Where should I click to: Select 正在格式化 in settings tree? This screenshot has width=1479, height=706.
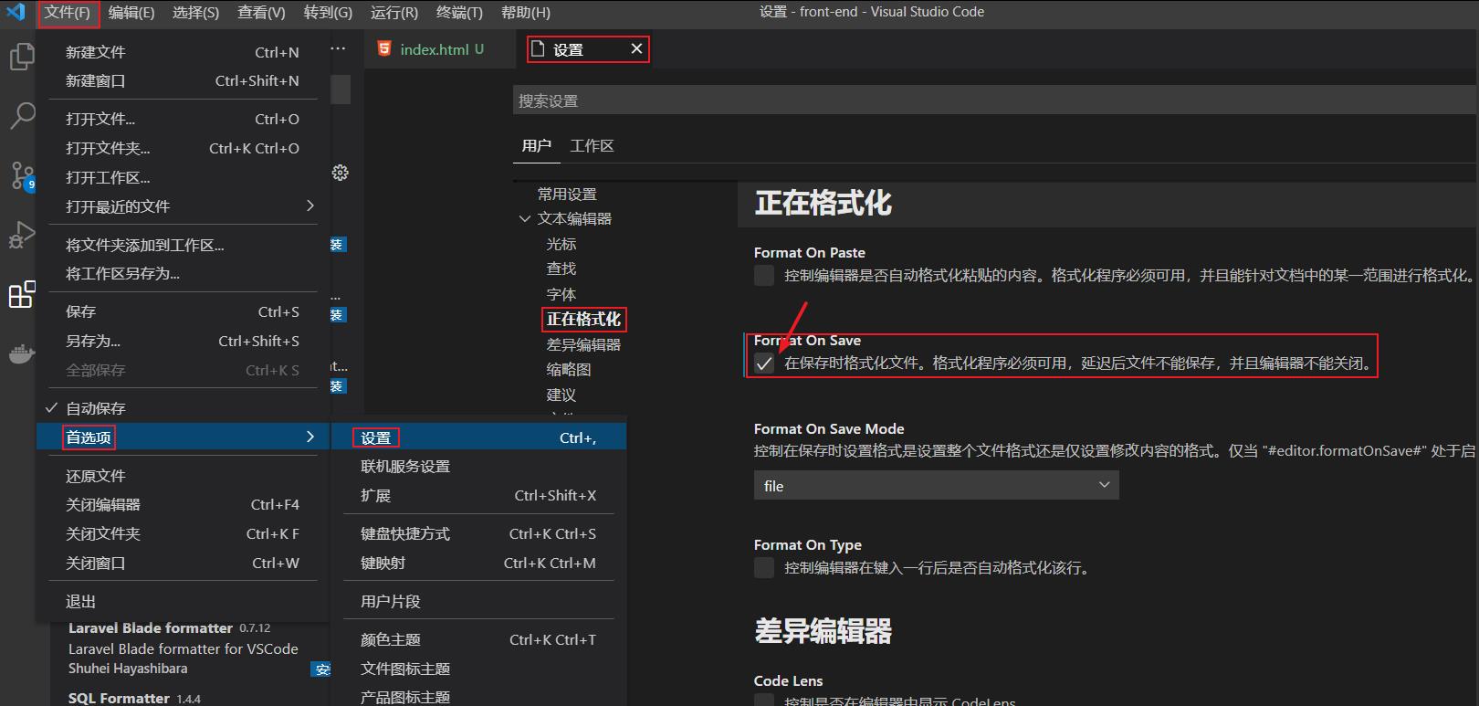[x=583, y=319]
